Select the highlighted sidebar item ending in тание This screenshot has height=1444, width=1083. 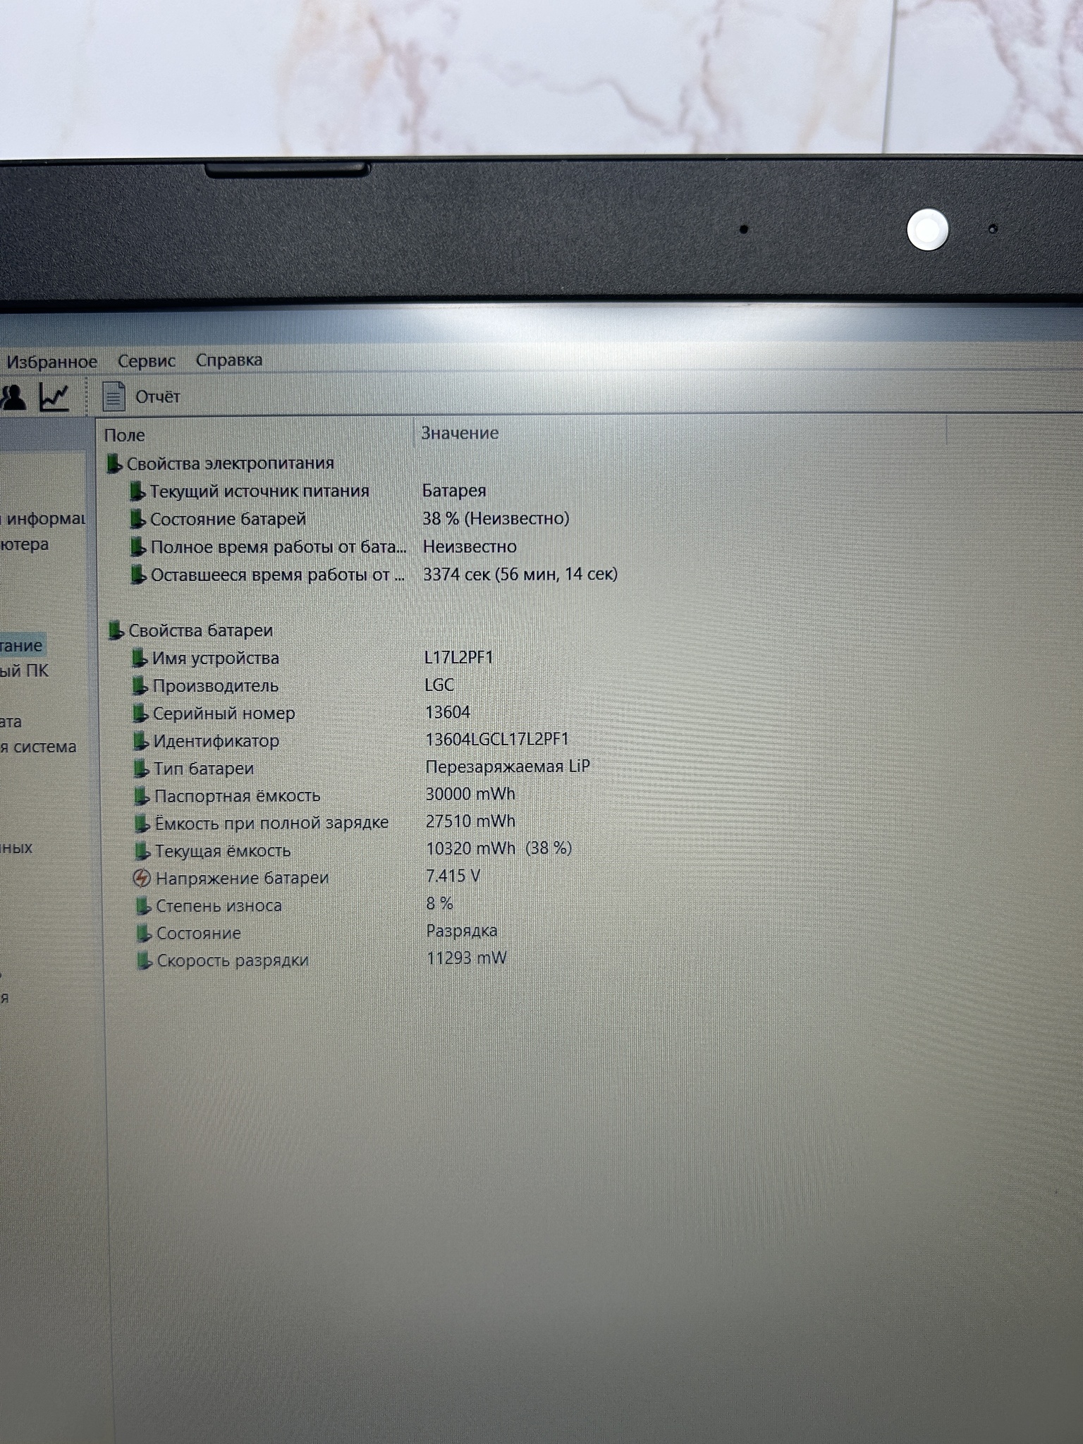(22, 645)
